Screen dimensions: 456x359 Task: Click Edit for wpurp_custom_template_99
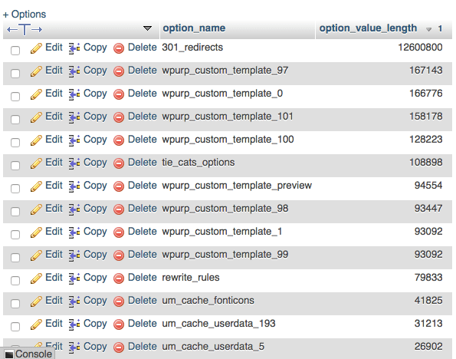(x=54, y=255)
